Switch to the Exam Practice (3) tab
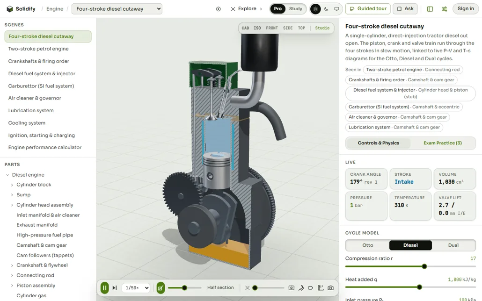 pyautogui.click(x=443, y=143)
